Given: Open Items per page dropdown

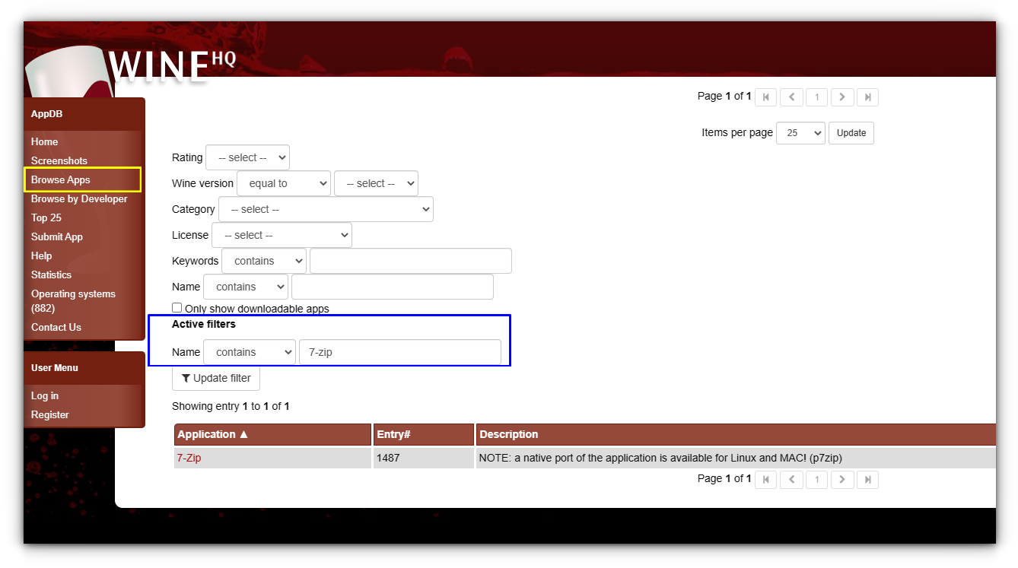Looking at the screenshot, I should [x=800, y=132].
